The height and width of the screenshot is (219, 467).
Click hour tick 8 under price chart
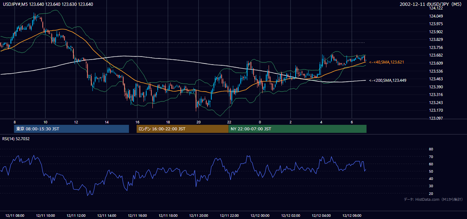point(15,122)
